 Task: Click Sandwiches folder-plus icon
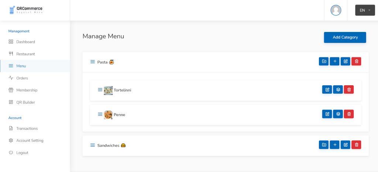[324, 145]
